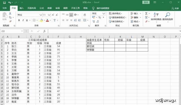Toggle Underline formatting
Viewport: 181px width, 105px height.
click(x=27, y=20)
